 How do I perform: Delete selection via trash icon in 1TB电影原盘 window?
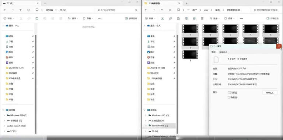(x=202, y=18)
